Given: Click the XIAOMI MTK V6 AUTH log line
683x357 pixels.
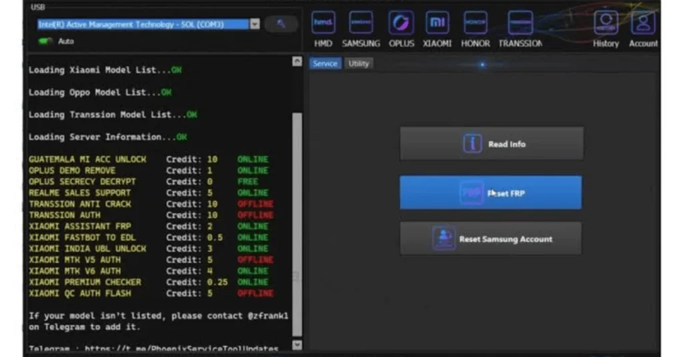Looking at the screenshot, I should point(149,271).
